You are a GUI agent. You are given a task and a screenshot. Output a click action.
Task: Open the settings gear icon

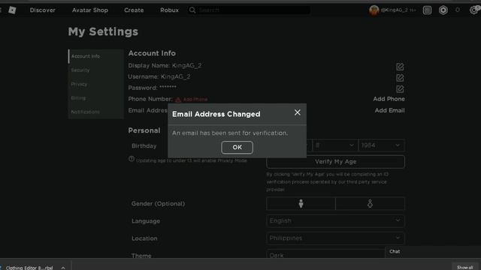[x=474, y=10]
